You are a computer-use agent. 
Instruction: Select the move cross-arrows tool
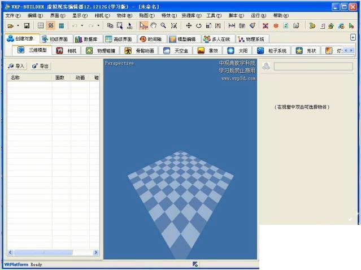coord(189,25)
